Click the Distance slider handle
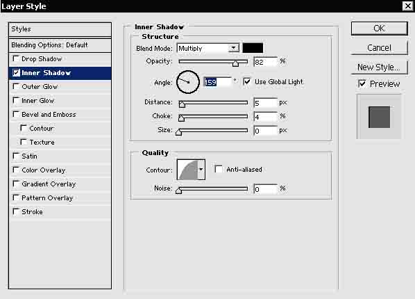This screenshot has width=415, height=299. 182,104
